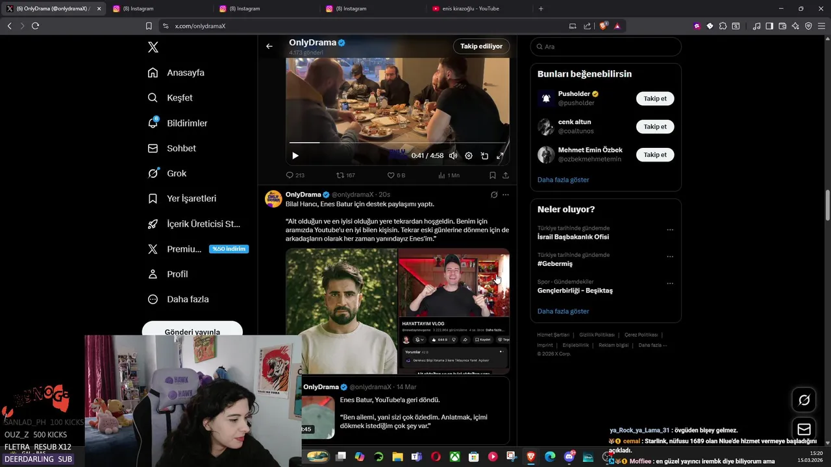Open Xbox app in the taskbar

pyautogui.click(x=455, y=457)
